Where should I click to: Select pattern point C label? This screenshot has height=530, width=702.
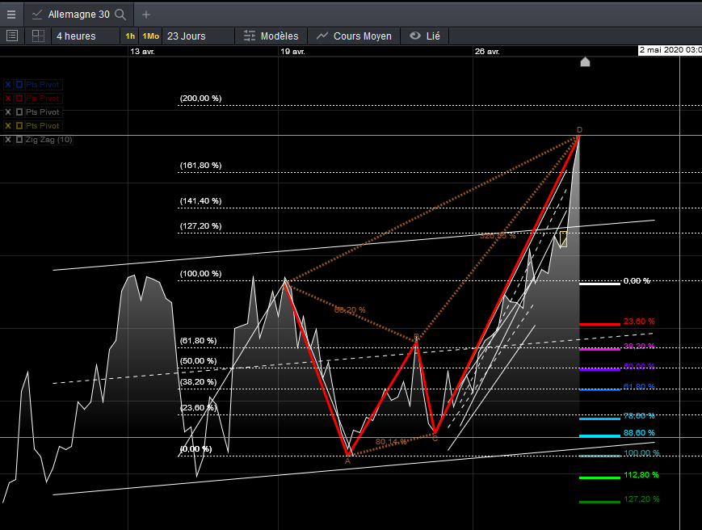tap(435, 439)
